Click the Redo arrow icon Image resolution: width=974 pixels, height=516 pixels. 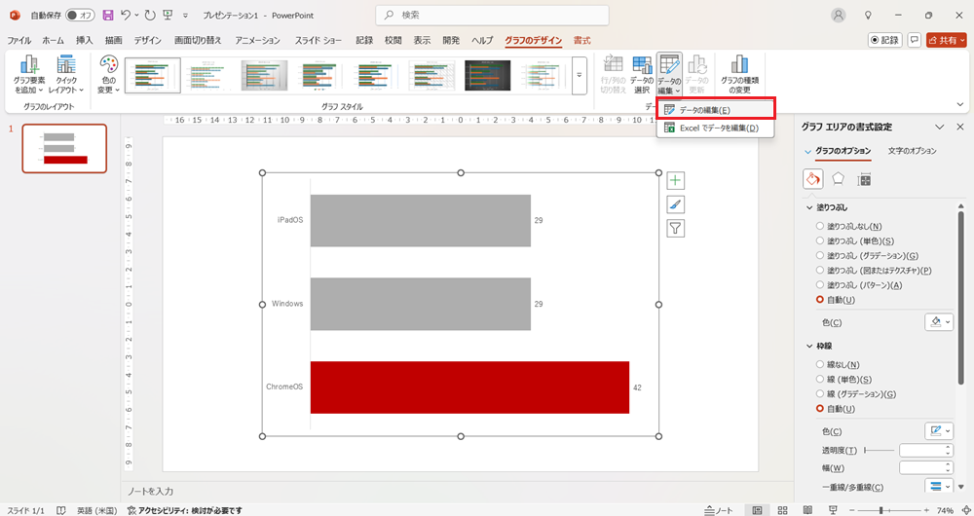(x=150, y=15)
